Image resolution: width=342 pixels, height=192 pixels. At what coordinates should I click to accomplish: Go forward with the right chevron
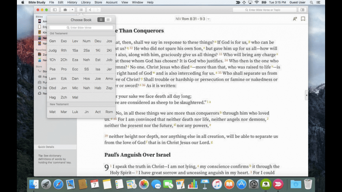[97, 10]
